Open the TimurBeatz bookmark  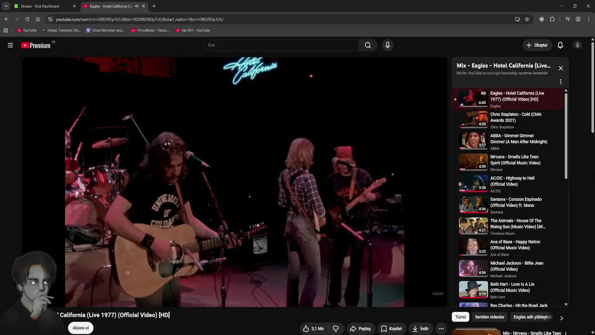point(150,30)
